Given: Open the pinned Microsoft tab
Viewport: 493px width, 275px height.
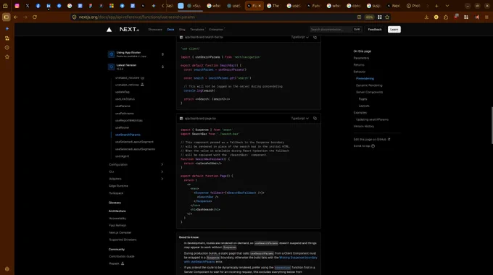Looking at the screenshot, I should click(x=112, y=6).
